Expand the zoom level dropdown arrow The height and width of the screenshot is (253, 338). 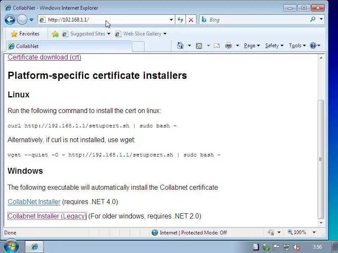(x=314, y=232)
